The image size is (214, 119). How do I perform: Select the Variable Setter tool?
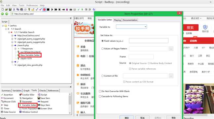click(x=28, y=105)
